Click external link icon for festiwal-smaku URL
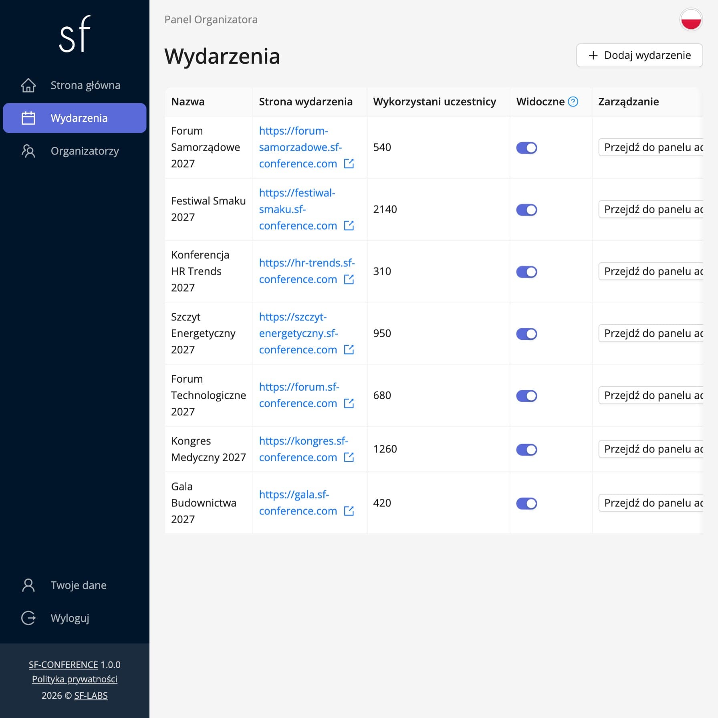718x718 pixels. [349, 226]
